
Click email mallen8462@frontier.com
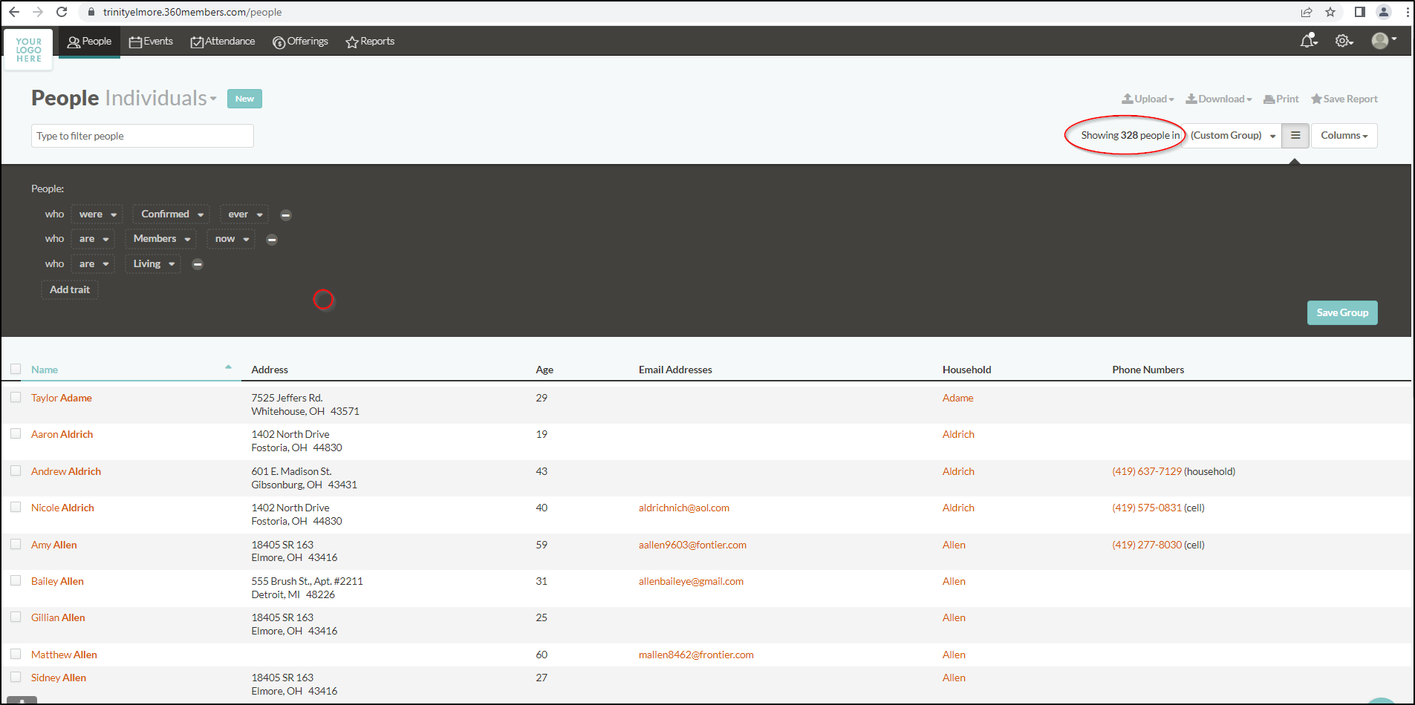(x=696, y=655)
